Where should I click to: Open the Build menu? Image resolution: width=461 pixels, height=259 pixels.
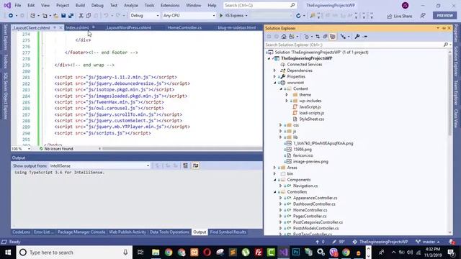click(80, 5)
